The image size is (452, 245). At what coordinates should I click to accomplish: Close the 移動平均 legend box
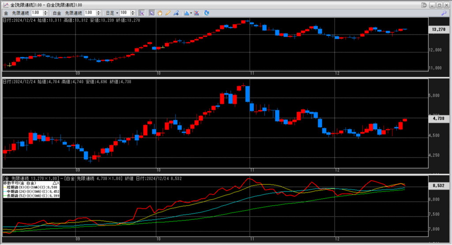pyautogui.click(x=58, y=182)
